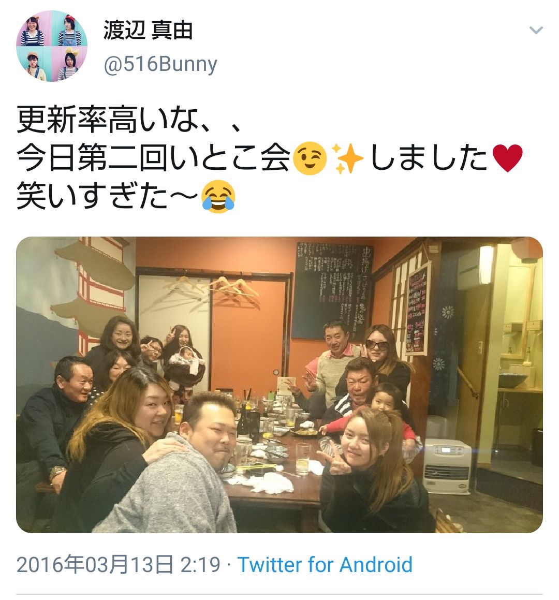559x600 pixels.
Task: Click the bottom-right pink quadrant of avatar
Action: click(x=69, y=64)
